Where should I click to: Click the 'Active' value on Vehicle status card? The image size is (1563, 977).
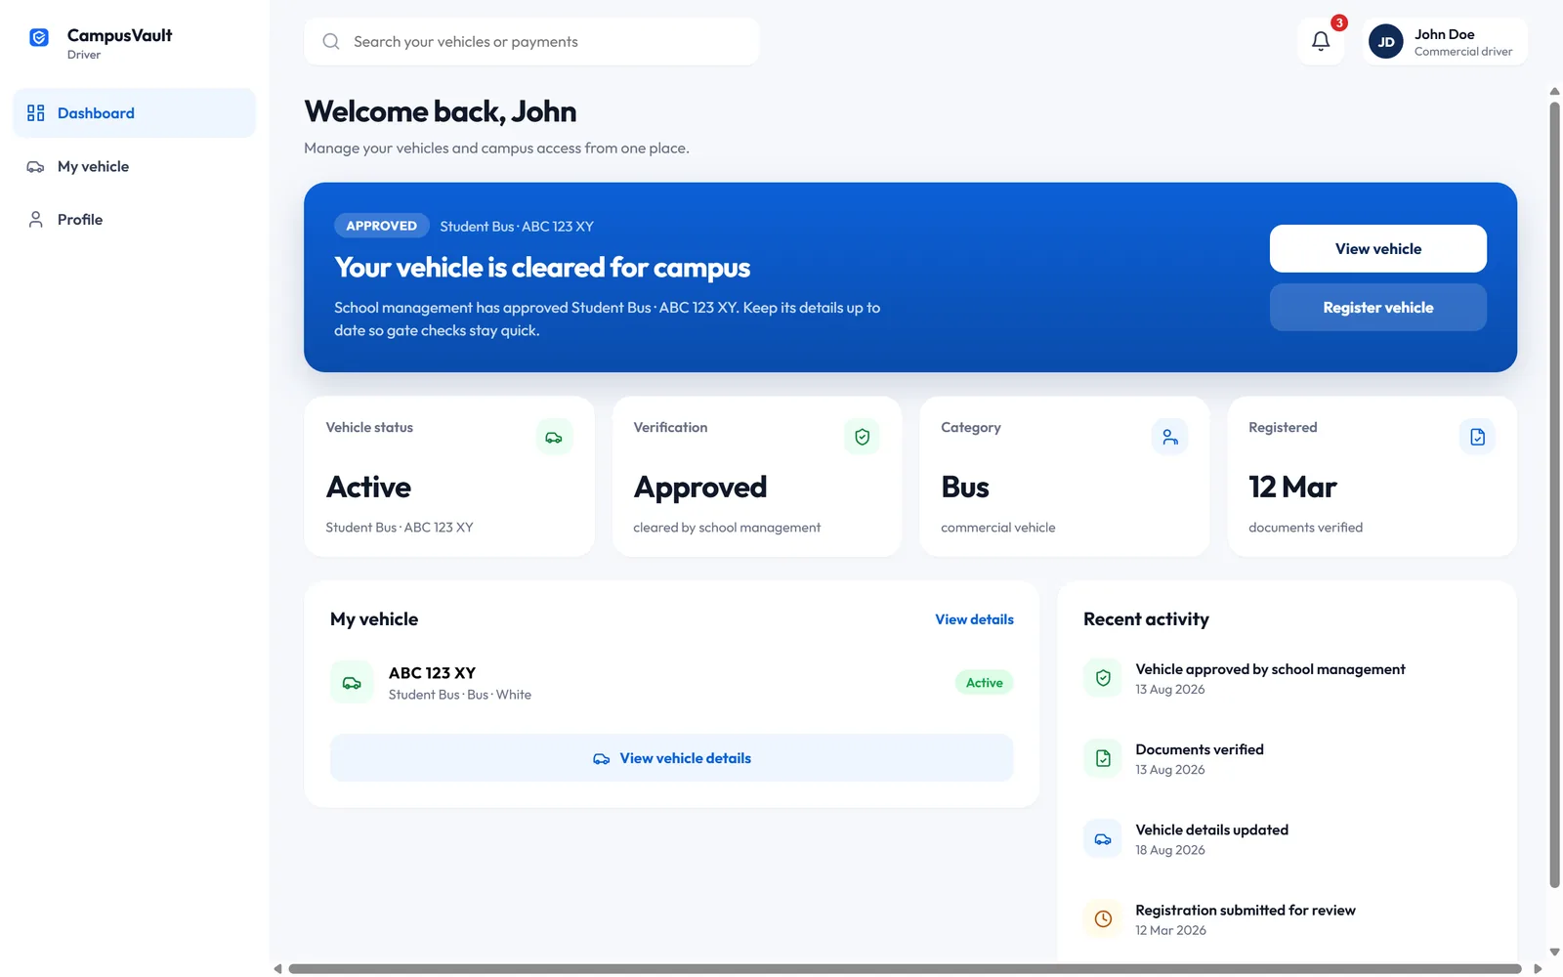(x=368, y=487)
